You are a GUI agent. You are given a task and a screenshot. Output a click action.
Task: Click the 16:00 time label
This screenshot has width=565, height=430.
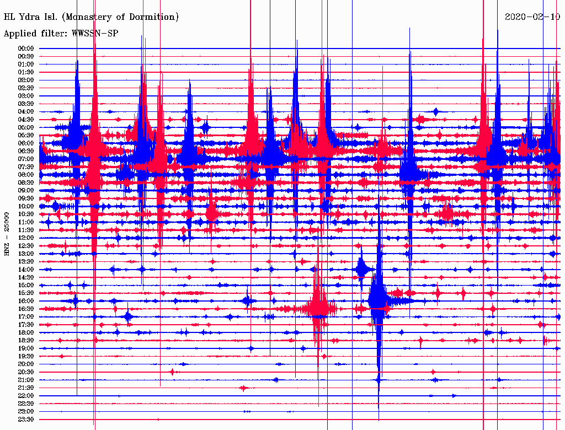[x=26, y=301]
